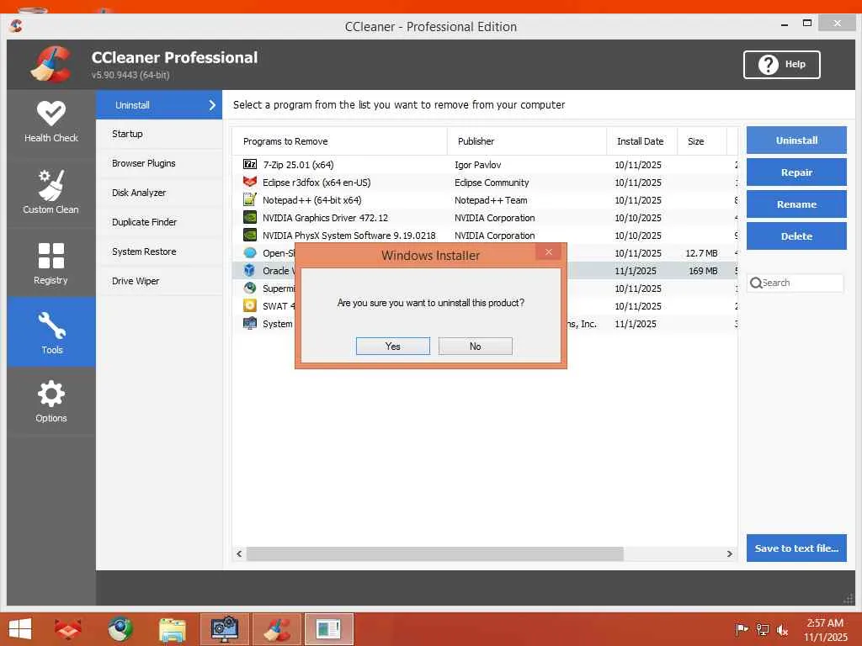
Task: Confirm uninstall by clicking Yes
Action: tap(393, 346)
